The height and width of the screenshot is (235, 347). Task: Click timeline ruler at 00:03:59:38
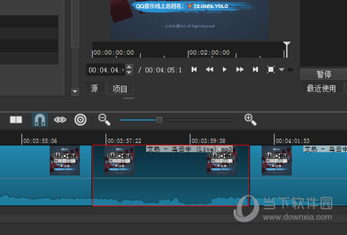(x=208, y=141)
